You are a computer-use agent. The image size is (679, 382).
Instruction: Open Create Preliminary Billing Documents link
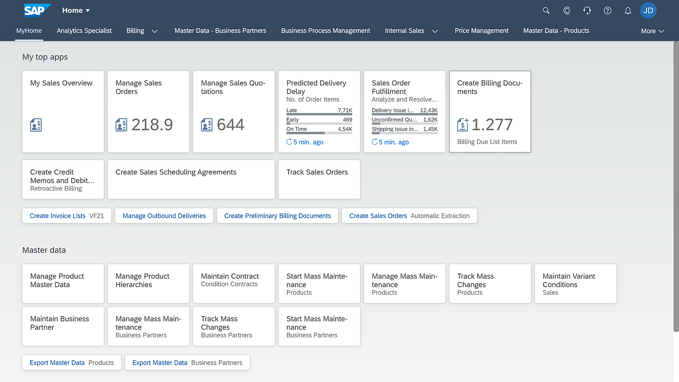277,216
